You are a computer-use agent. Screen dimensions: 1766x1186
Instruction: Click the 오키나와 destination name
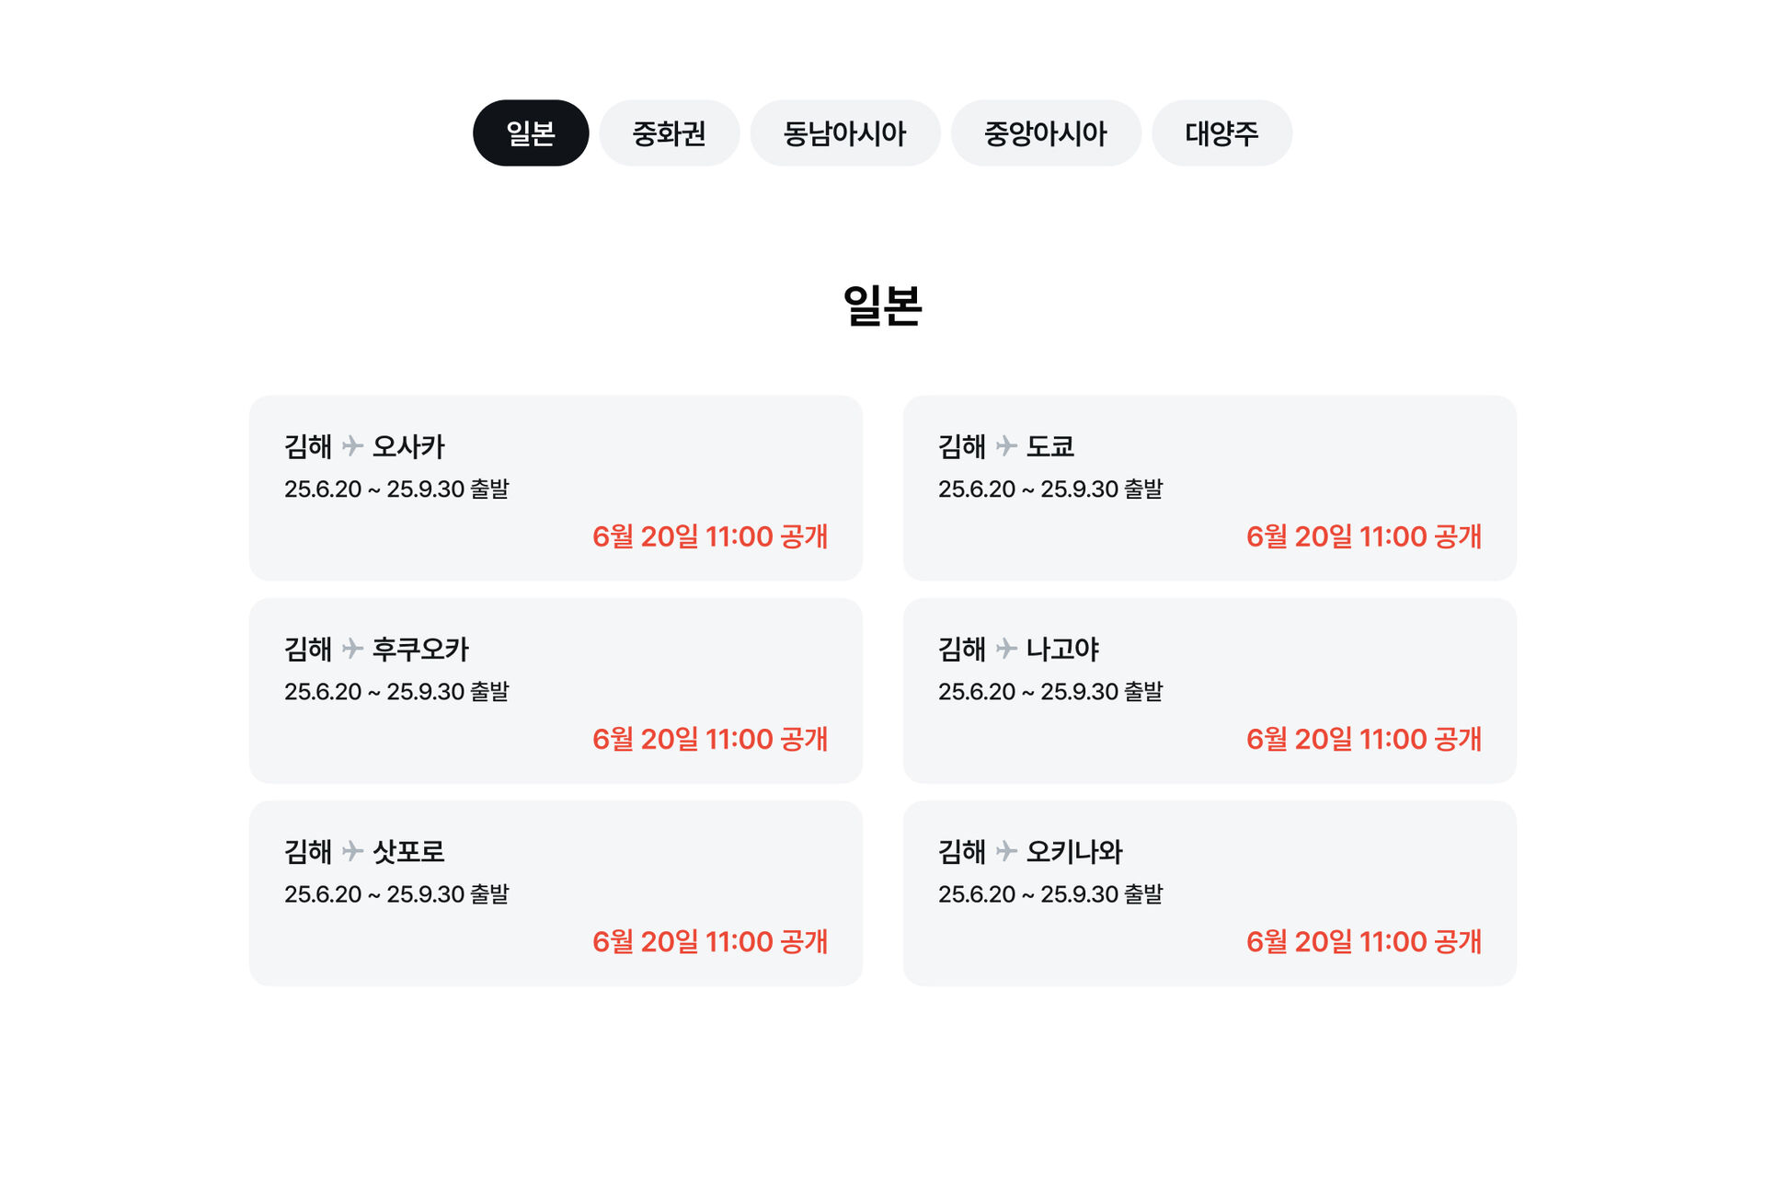[x=1074, y=851]
